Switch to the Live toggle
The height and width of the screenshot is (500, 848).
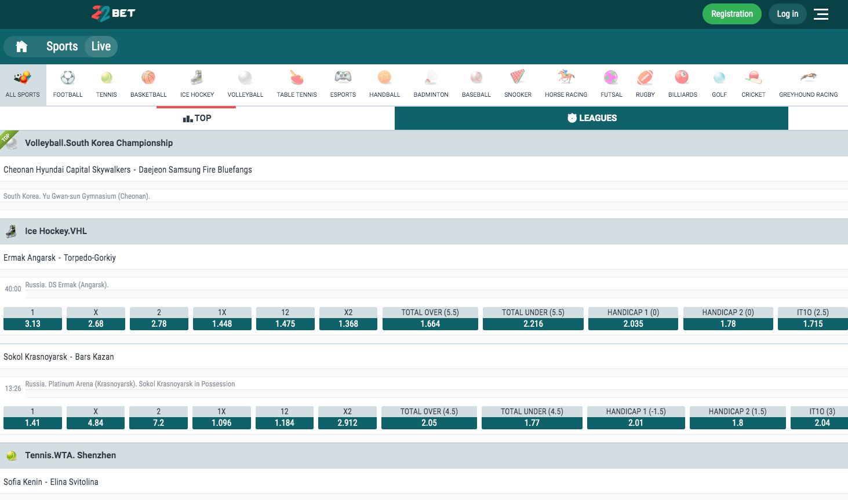pos(101,46)
